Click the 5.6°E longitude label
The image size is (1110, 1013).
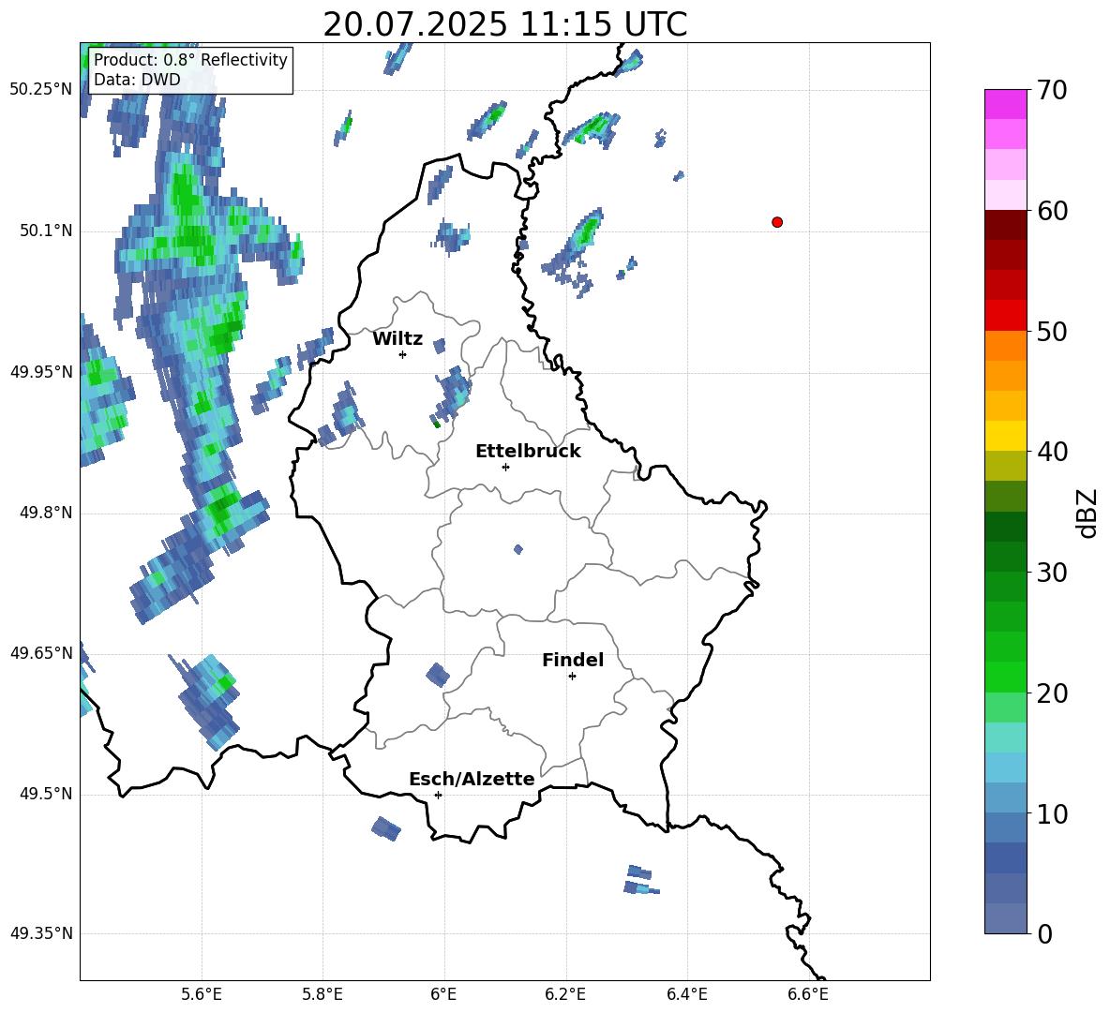(x=202, y=994)
